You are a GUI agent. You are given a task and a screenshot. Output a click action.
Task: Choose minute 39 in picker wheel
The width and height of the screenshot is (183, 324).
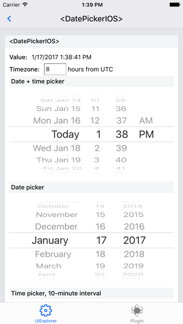[x=121, y=148]
